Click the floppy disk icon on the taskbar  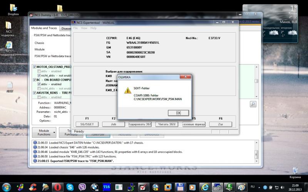(x=180, y=187)
